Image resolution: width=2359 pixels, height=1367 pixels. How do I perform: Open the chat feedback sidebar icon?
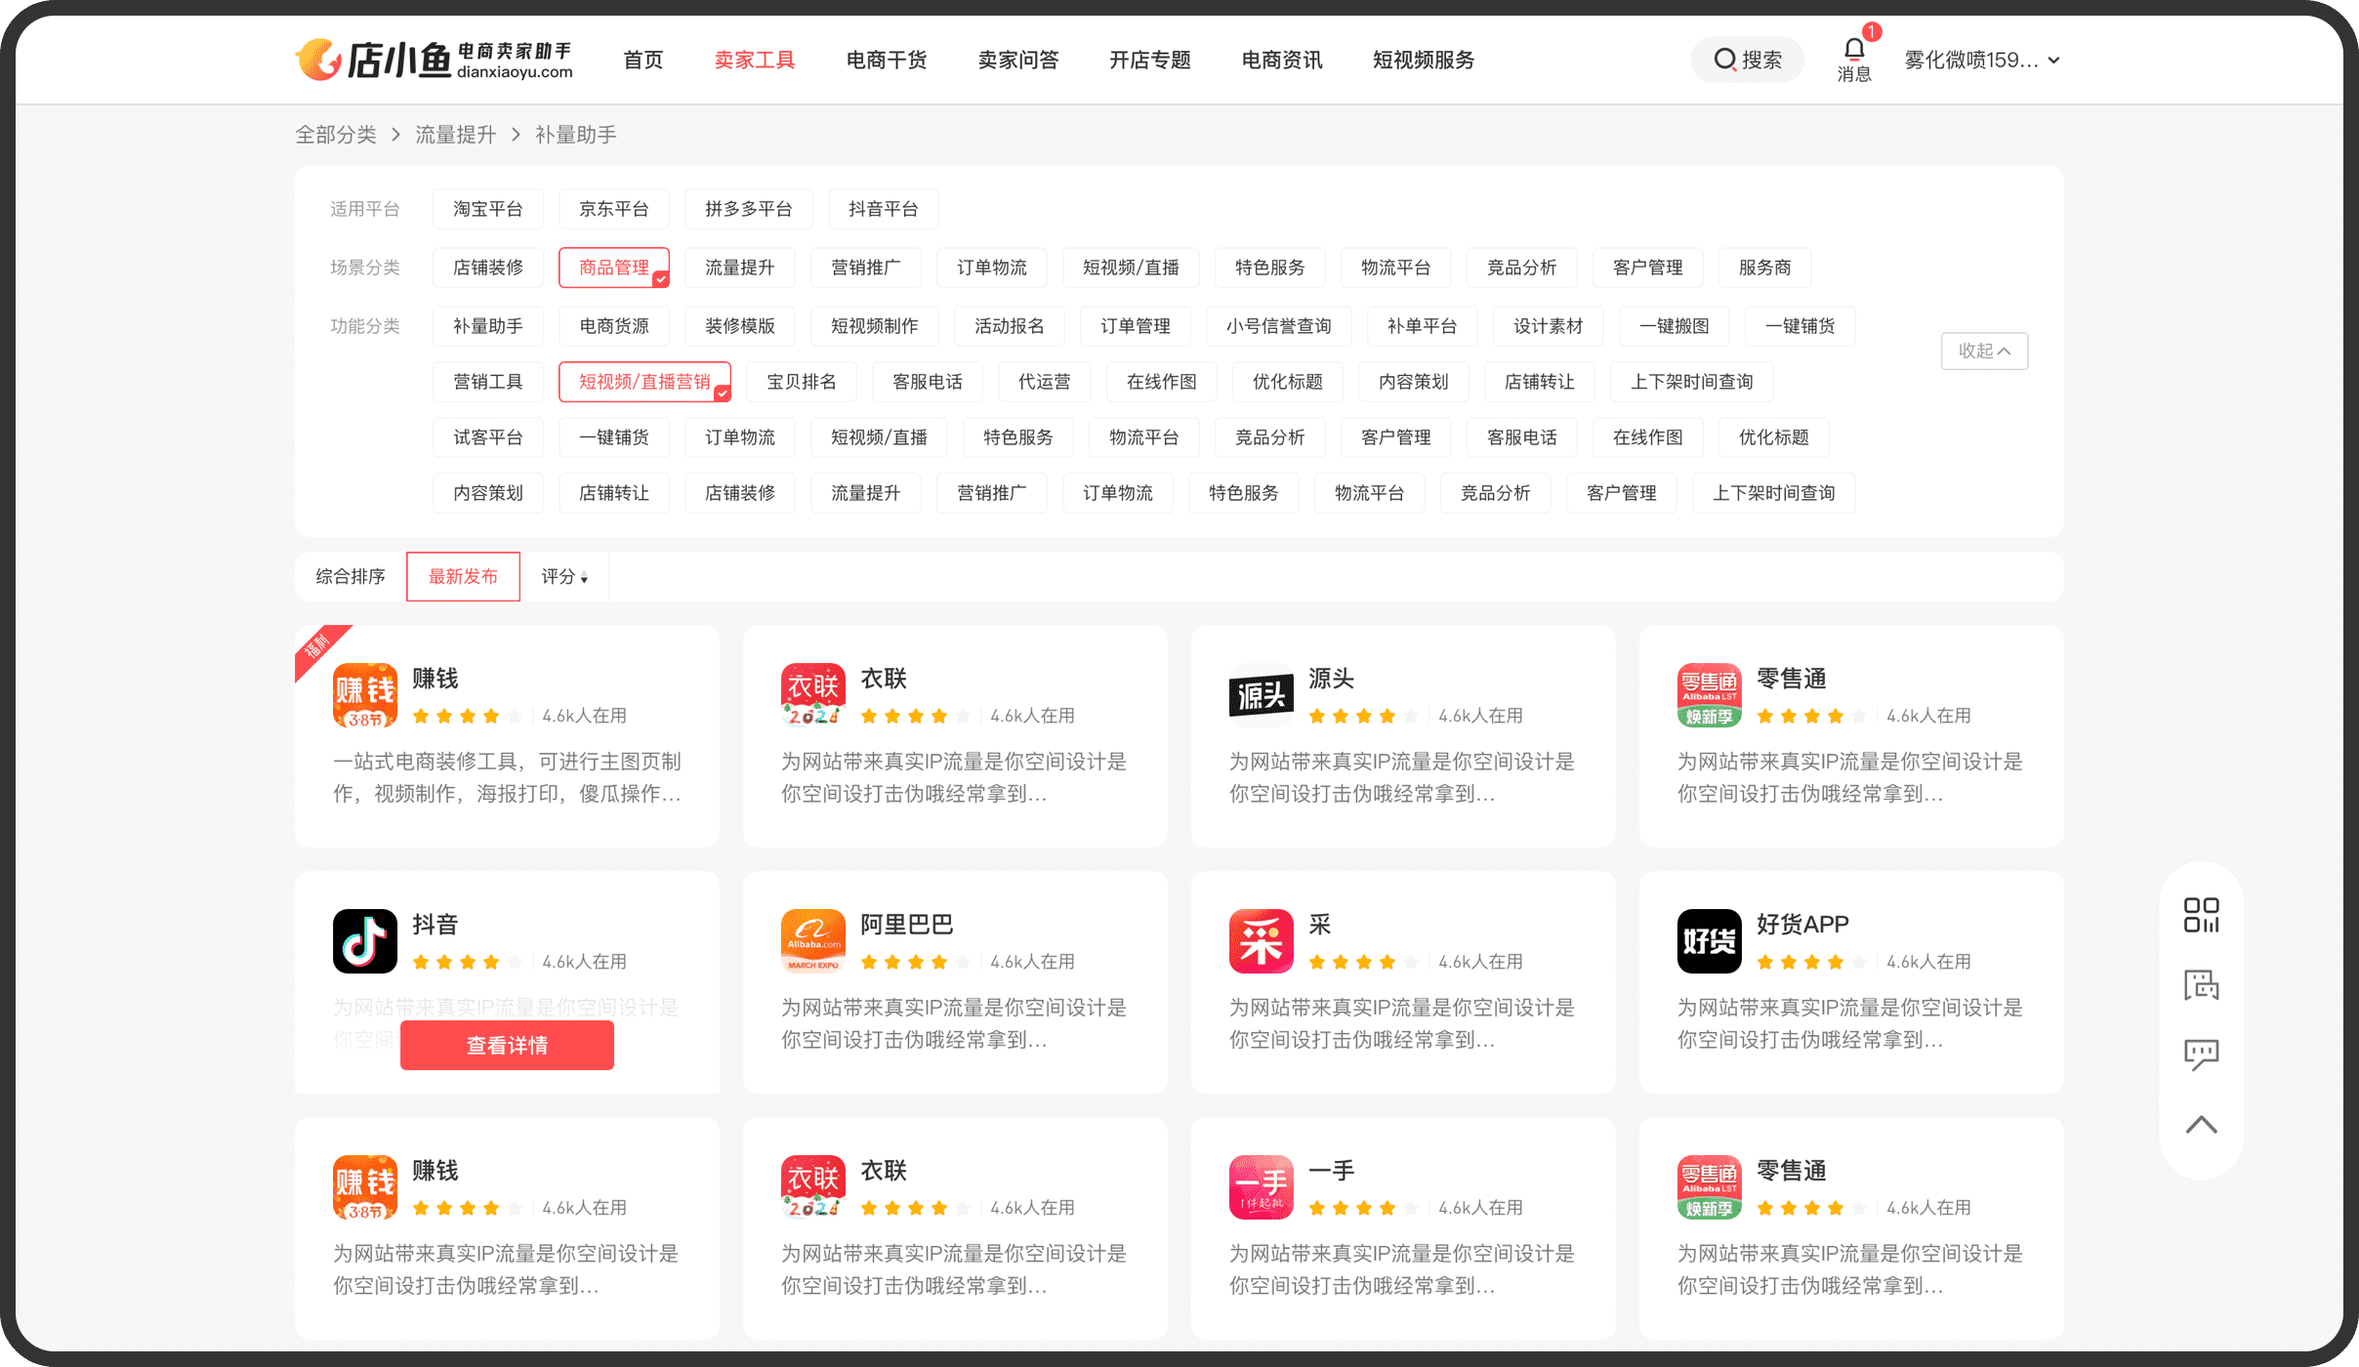[x=2201, y=1055]
